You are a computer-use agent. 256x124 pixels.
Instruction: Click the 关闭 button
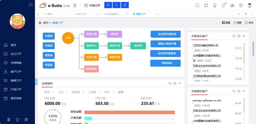(x=249, y=23)
